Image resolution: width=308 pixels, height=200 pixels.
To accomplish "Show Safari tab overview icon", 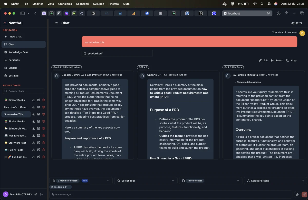I will point(302,13).
